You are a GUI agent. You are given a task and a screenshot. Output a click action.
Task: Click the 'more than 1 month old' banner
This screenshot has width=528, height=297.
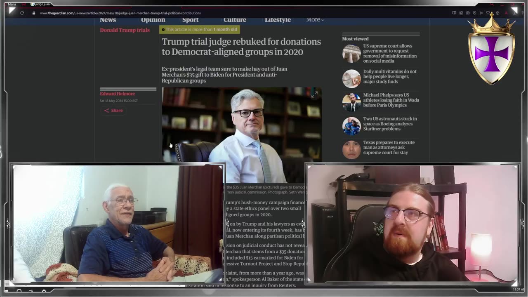point(199,29)
